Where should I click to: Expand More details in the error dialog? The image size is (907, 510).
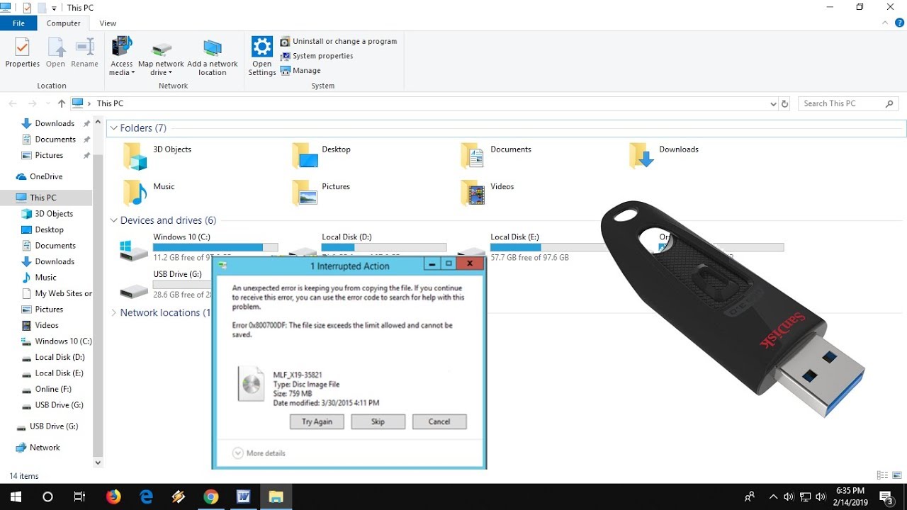259,453
